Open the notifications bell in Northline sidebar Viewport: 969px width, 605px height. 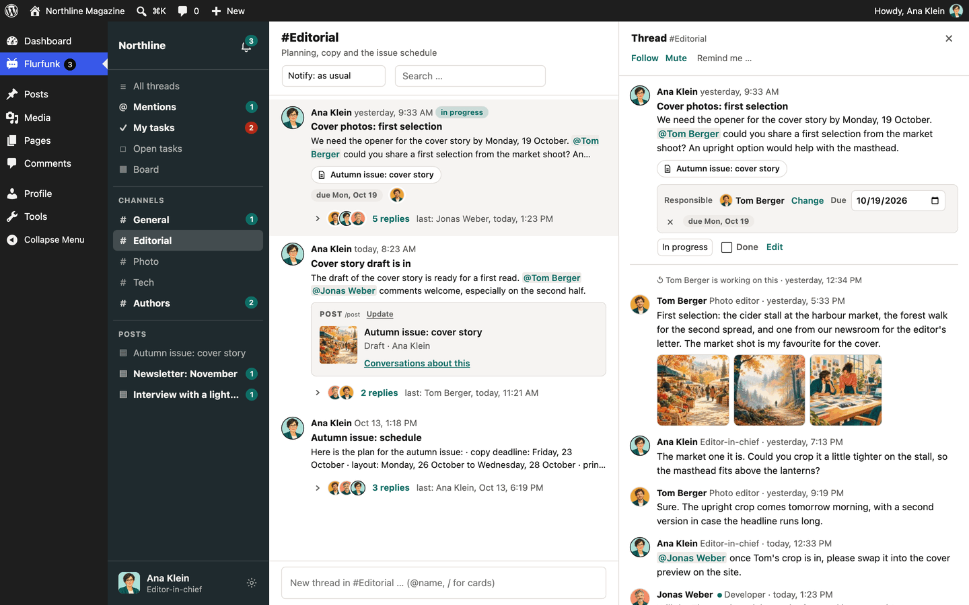246,46
